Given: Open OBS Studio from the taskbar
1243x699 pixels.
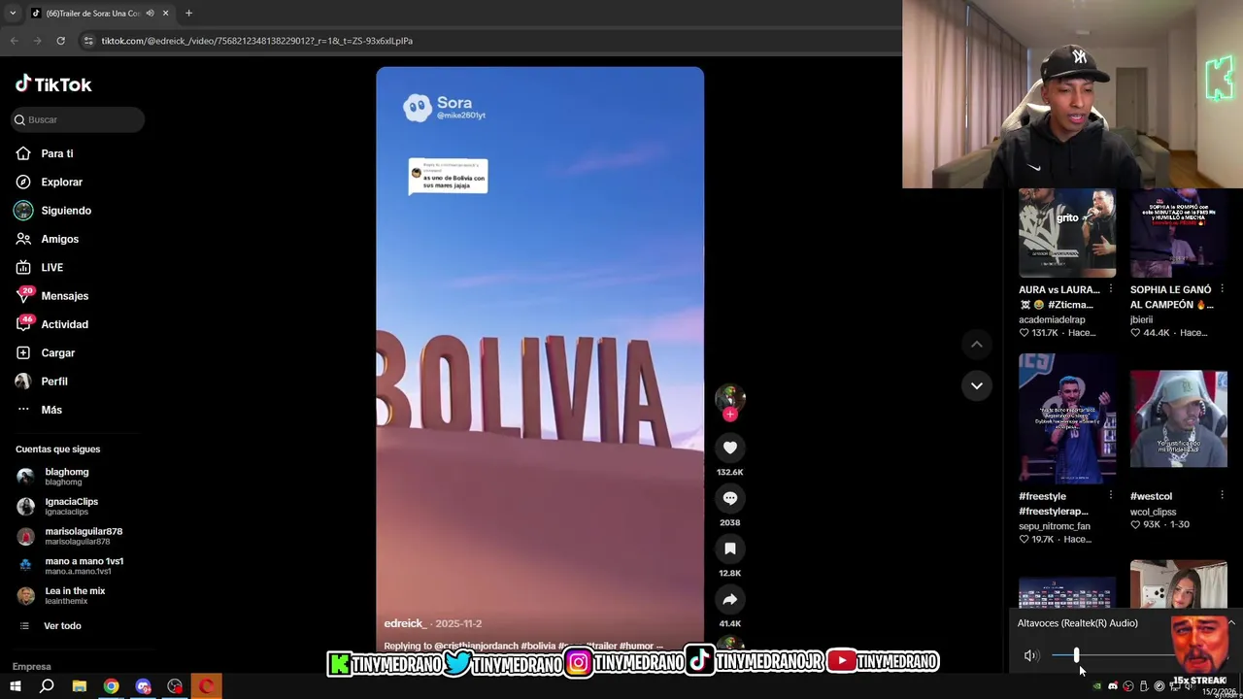Looking at the screenshot, I should 175,686.
